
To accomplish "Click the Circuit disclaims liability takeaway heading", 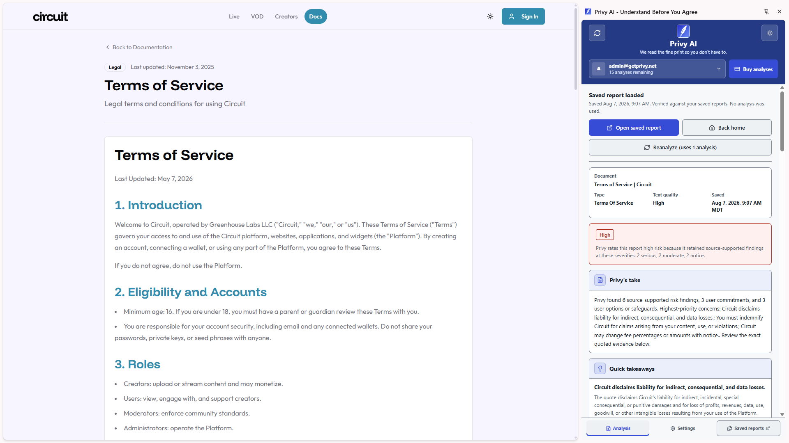I will click(679, 388).
